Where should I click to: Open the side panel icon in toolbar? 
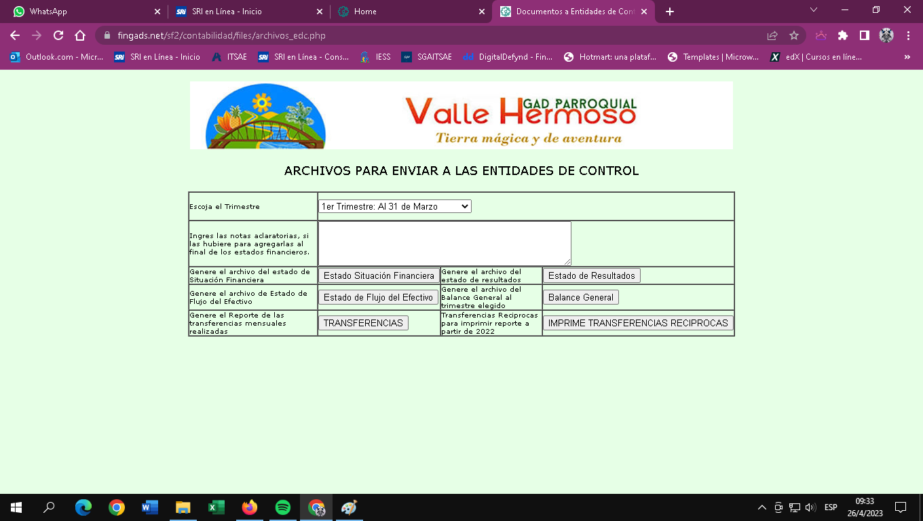[x=865, y=35]
